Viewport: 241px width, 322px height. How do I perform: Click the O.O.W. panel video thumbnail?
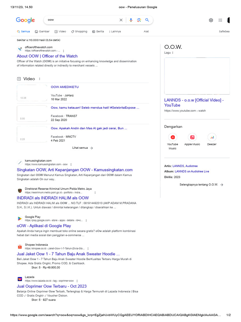tap(197, 76)
